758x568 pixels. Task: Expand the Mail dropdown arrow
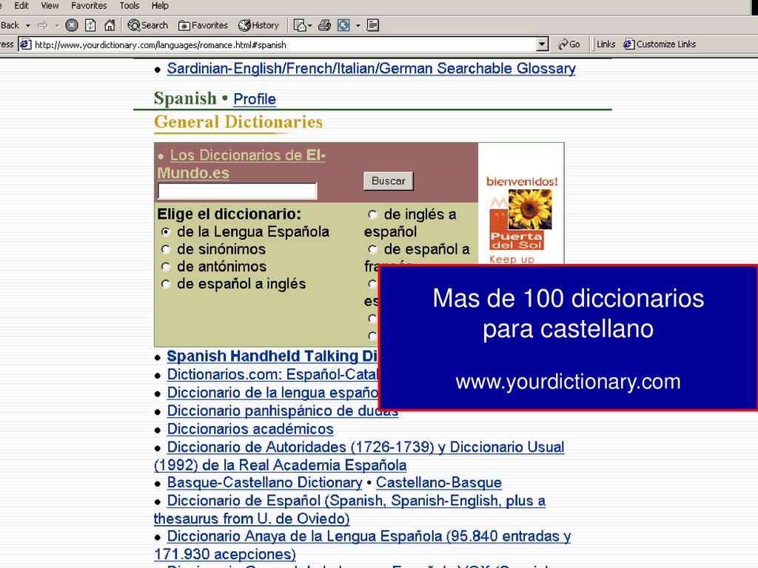[x=310, y=25]
